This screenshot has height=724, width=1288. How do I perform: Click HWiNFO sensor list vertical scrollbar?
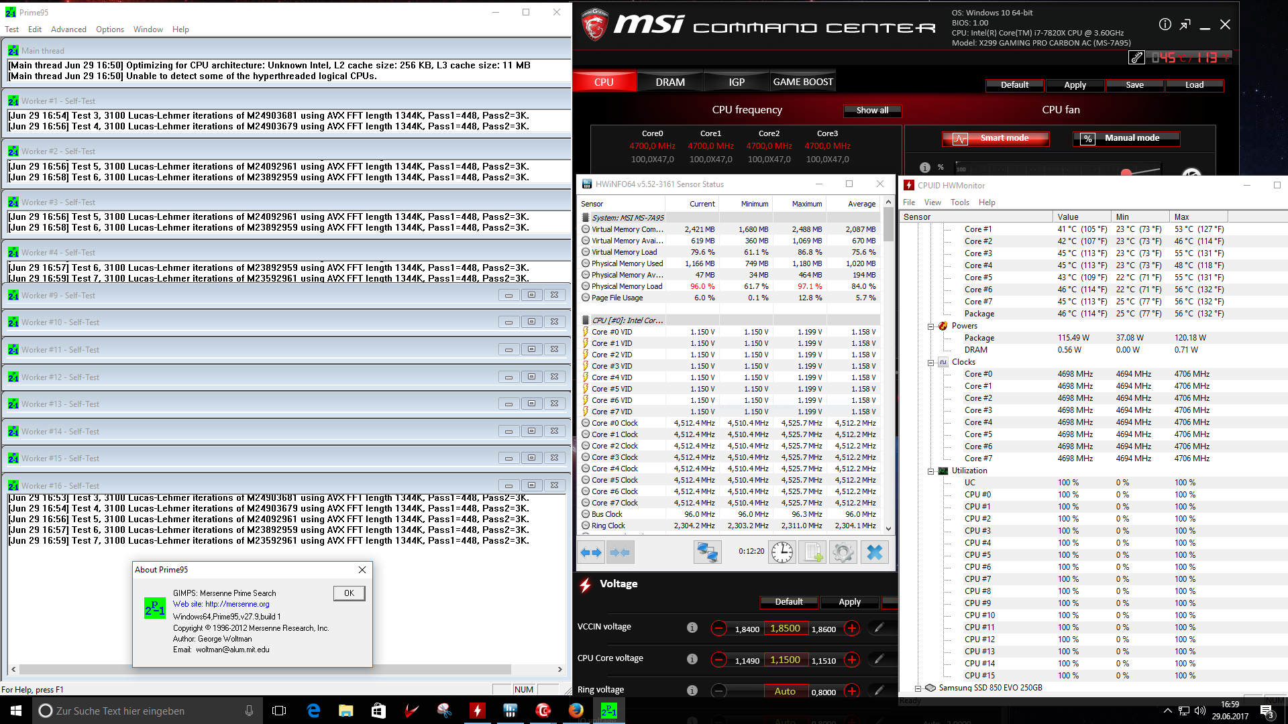[x=888, y=365]
